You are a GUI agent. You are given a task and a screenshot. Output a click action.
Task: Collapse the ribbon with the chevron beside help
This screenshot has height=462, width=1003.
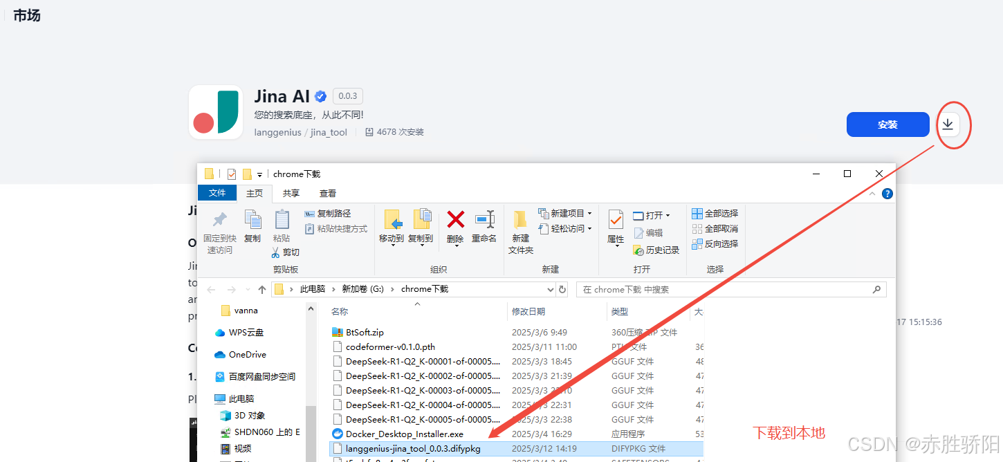pyautogui.click(x=873, y=194)
